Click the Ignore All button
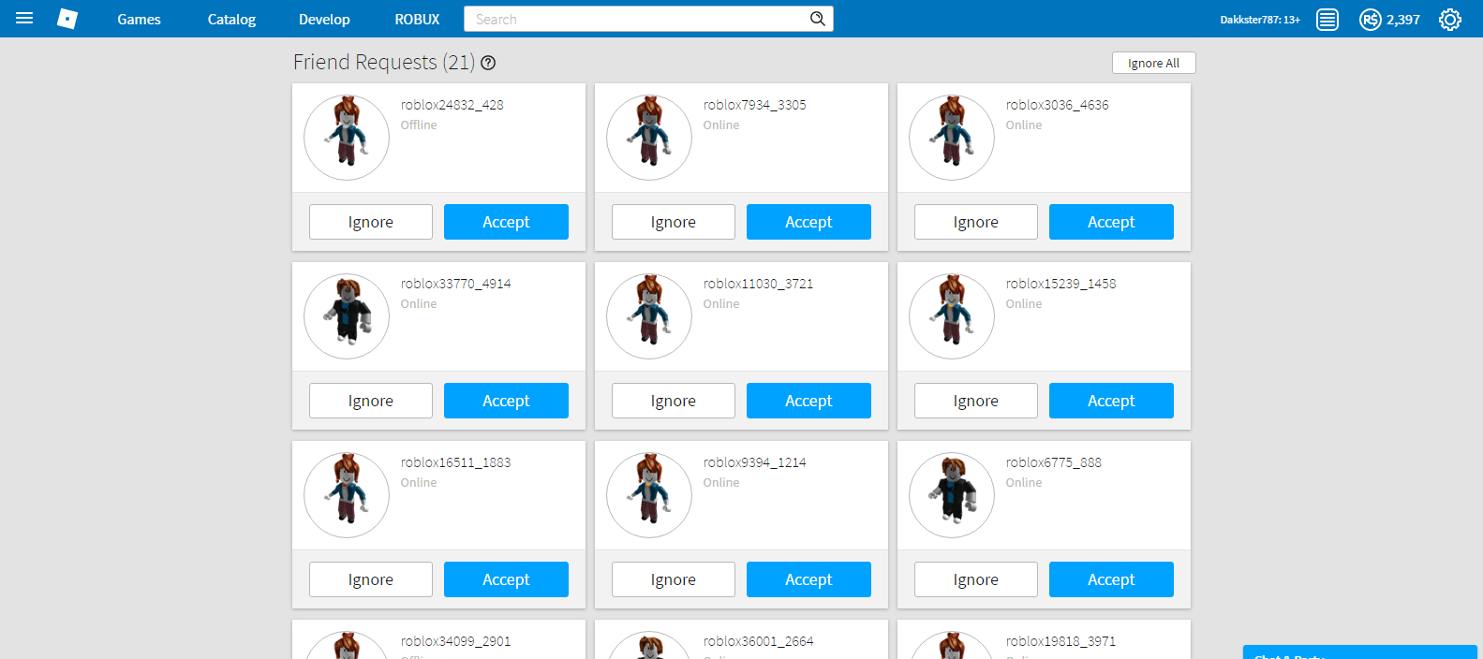1483x659 pixels. pos(1154,63)
